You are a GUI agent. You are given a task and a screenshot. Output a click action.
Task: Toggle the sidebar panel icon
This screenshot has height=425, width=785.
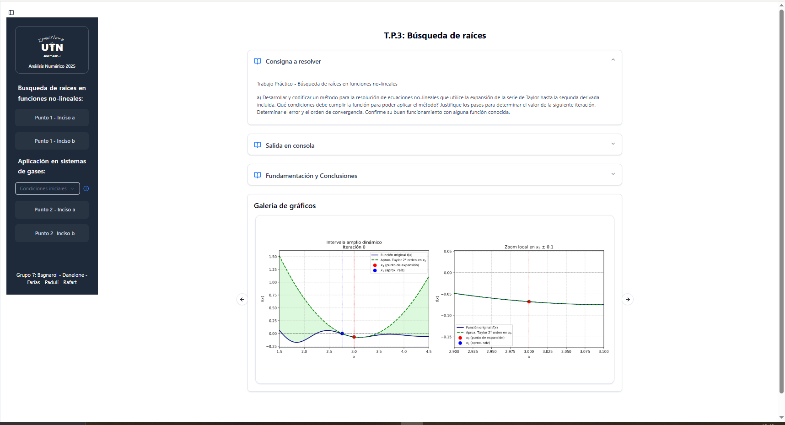coord(11,12)
